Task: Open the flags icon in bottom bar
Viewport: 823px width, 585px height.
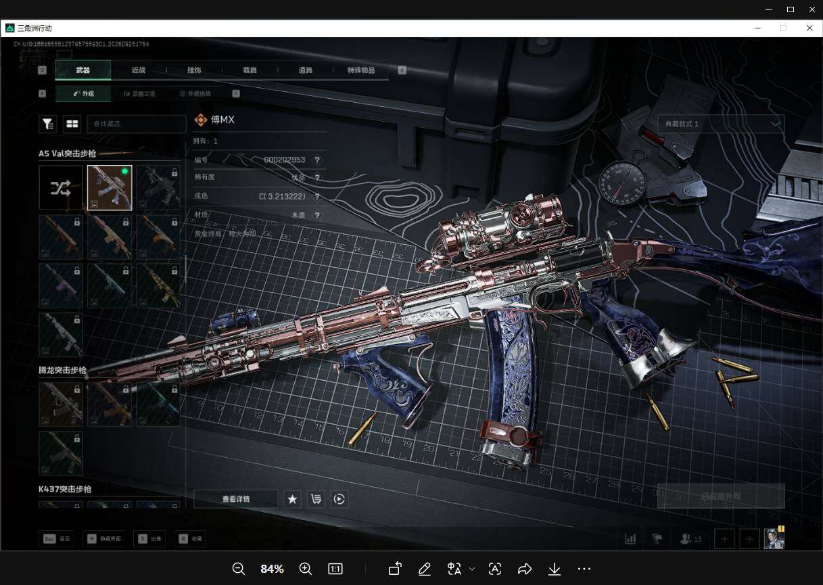Action: point(657,539)
